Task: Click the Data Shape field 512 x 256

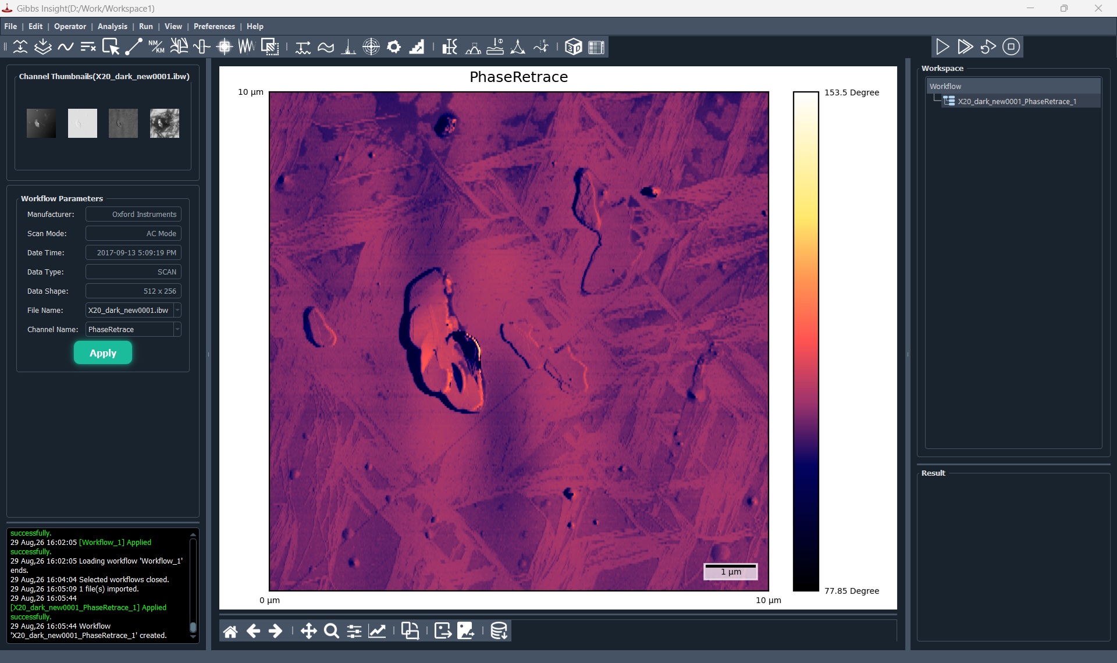Action: coord(133,291)
